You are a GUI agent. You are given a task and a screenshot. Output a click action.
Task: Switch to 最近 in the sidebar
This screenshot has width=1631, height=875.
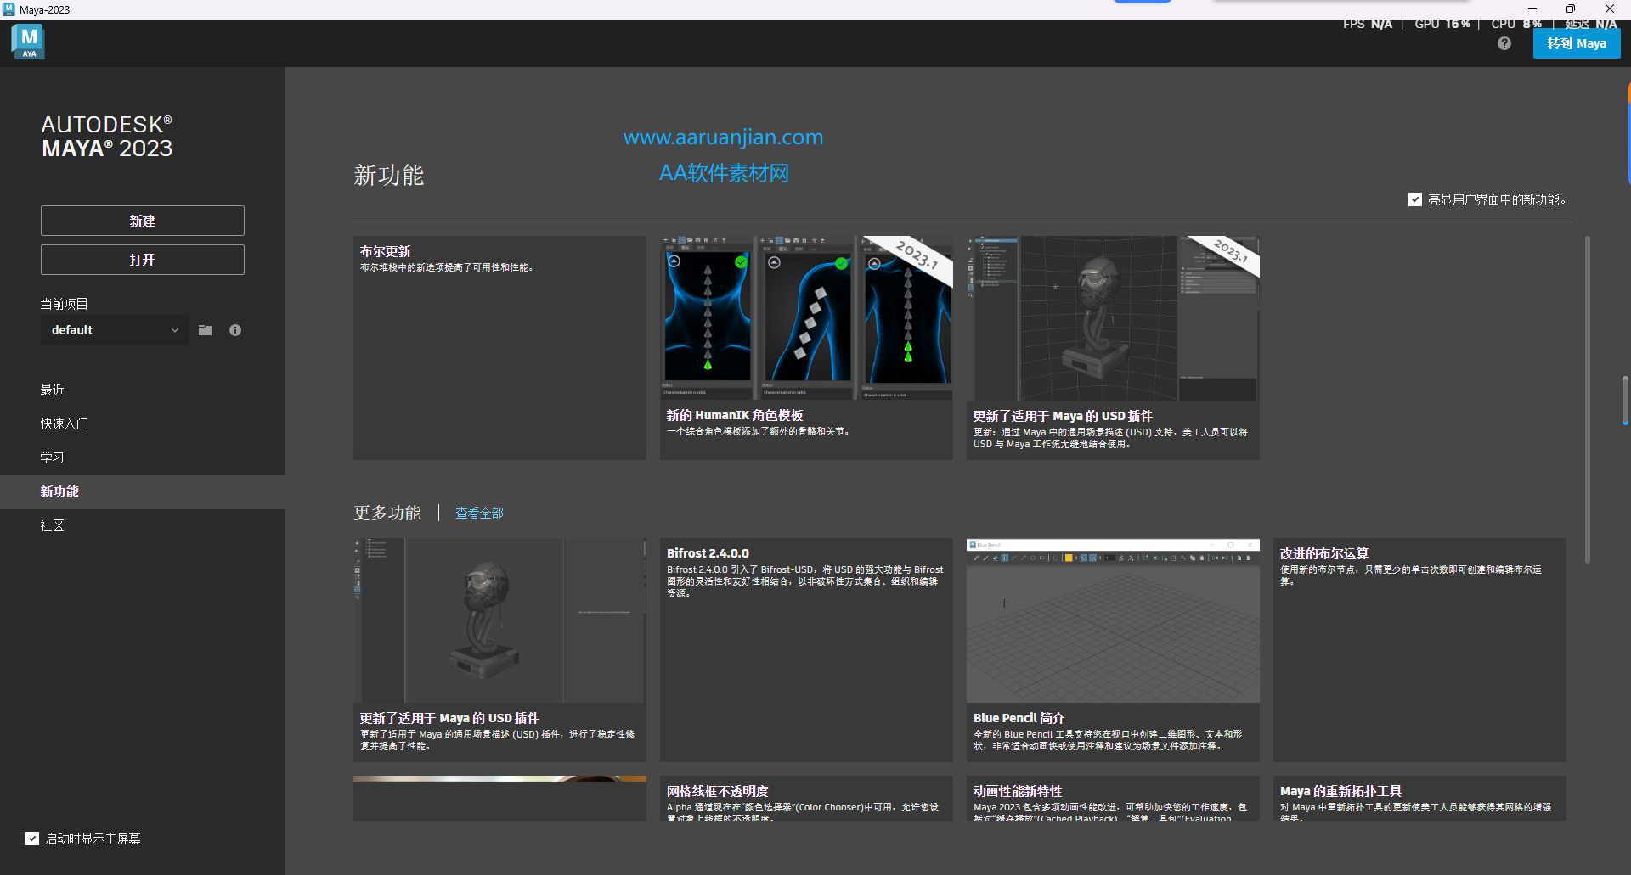[x=52, y=390]
